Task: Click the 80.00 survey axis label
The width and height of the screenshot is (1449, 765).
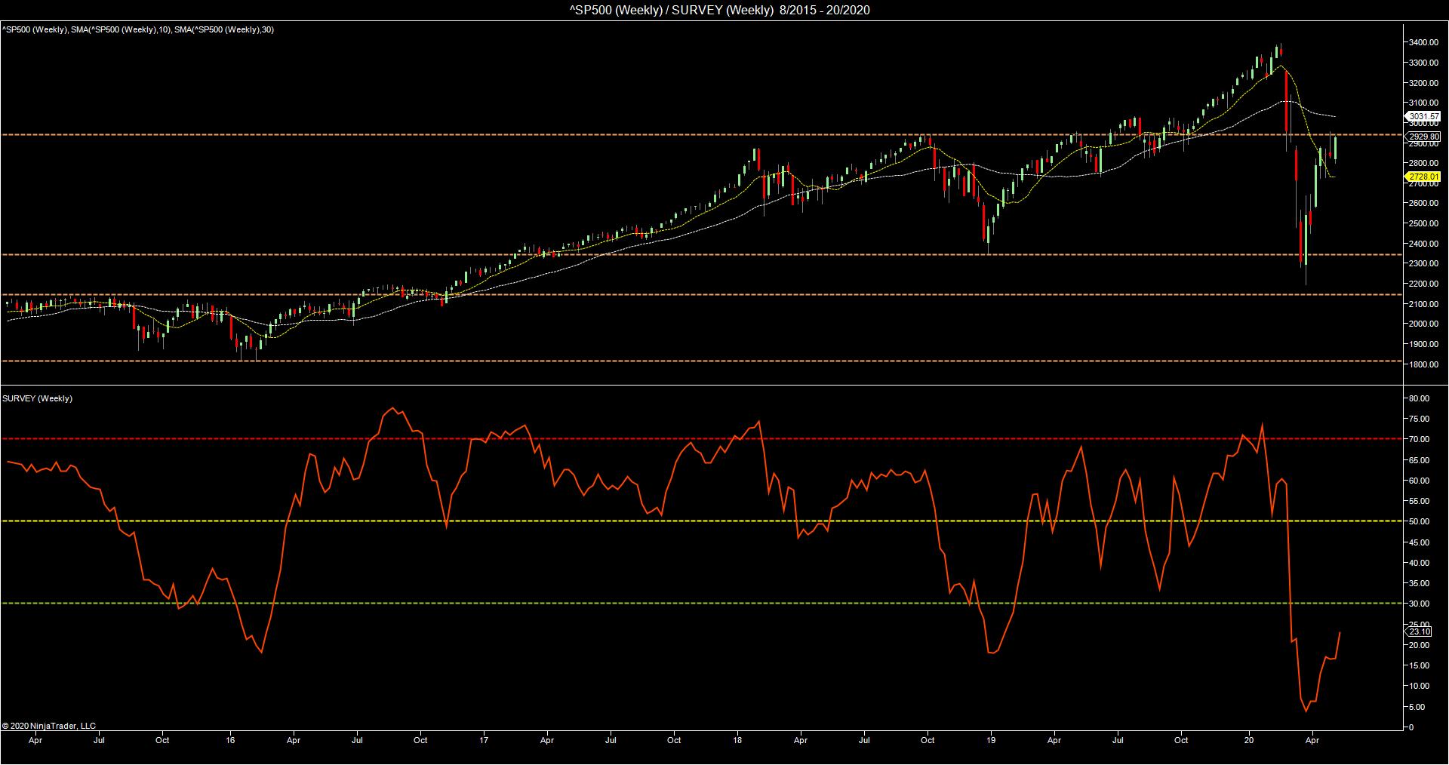Action: point(1420,398)
